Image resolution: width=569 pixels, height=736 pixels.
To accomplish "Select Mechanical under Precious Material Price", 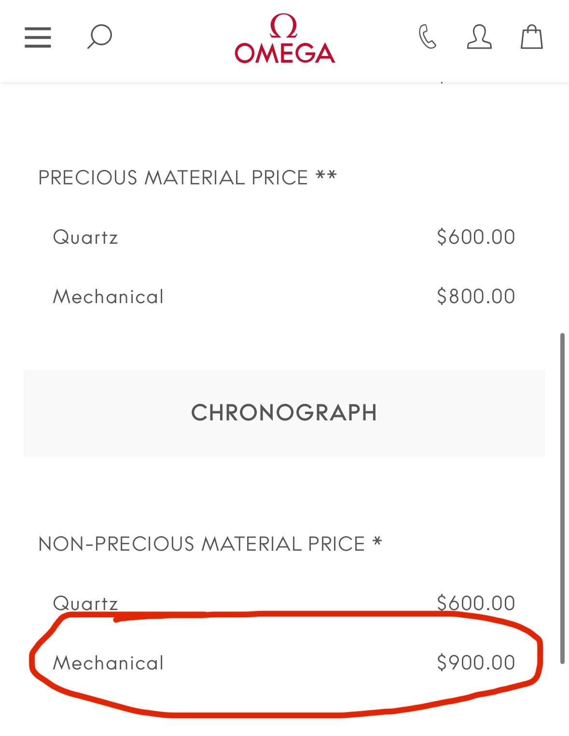I will coord(109,297).
